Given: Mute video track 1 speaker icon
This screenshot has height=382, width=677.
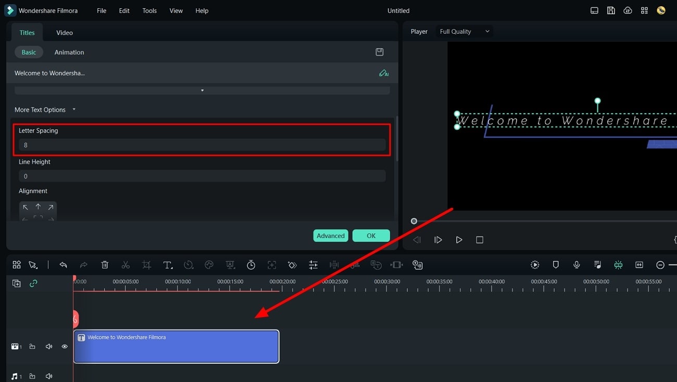Looking at the screenshot, I should (49, 347).
